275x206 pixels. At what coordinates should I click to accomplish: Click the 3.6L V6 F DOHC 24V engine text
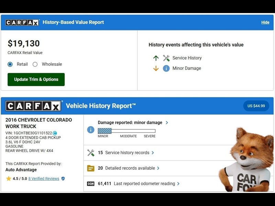[x=23, y=142]
